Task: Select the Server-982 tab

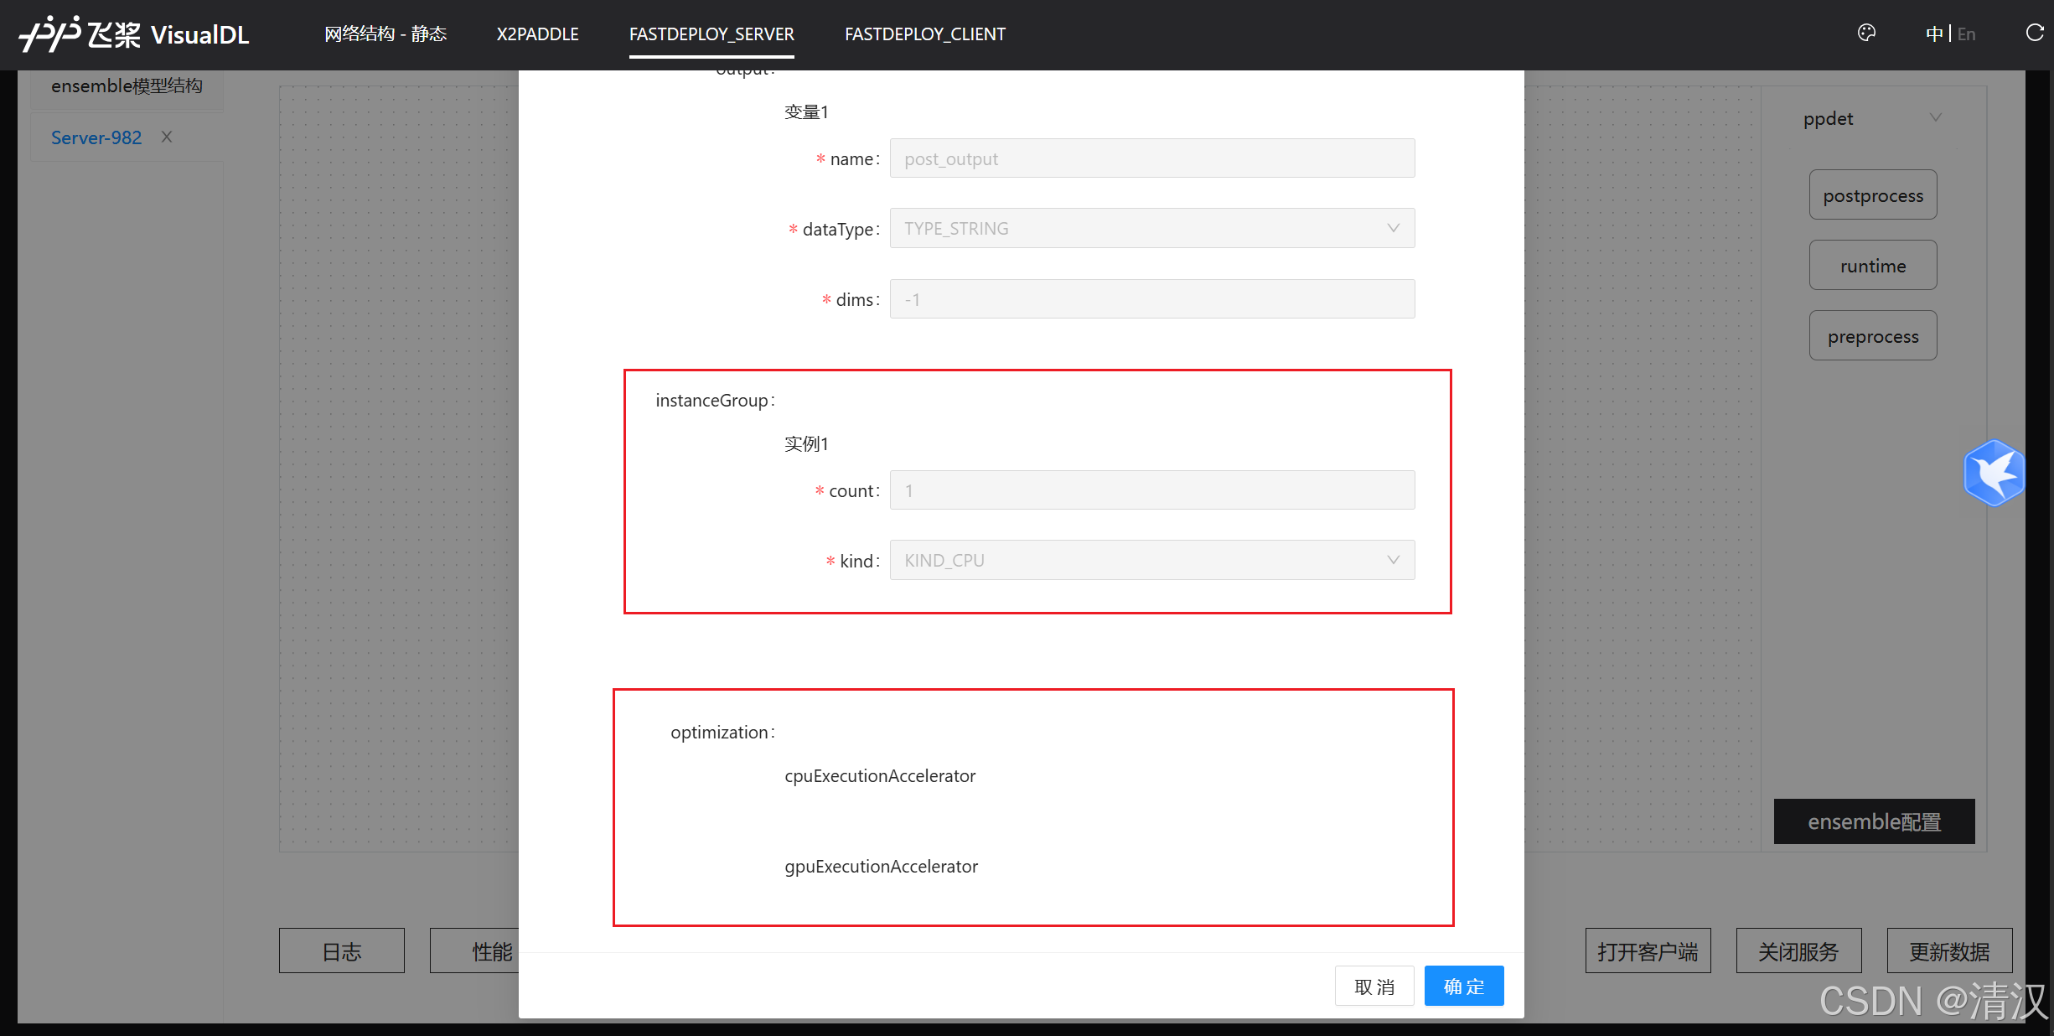Action: coord(96,137)
